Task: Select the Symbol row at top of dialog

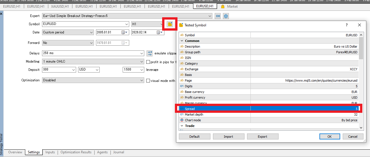Action: (x=269, y=35)
